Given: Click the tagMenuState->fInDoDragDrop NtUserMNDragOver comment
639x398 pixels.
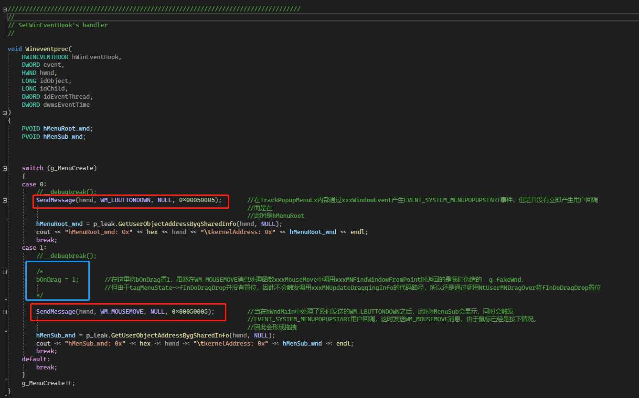Looking at the screenshot, I should 352,287.
